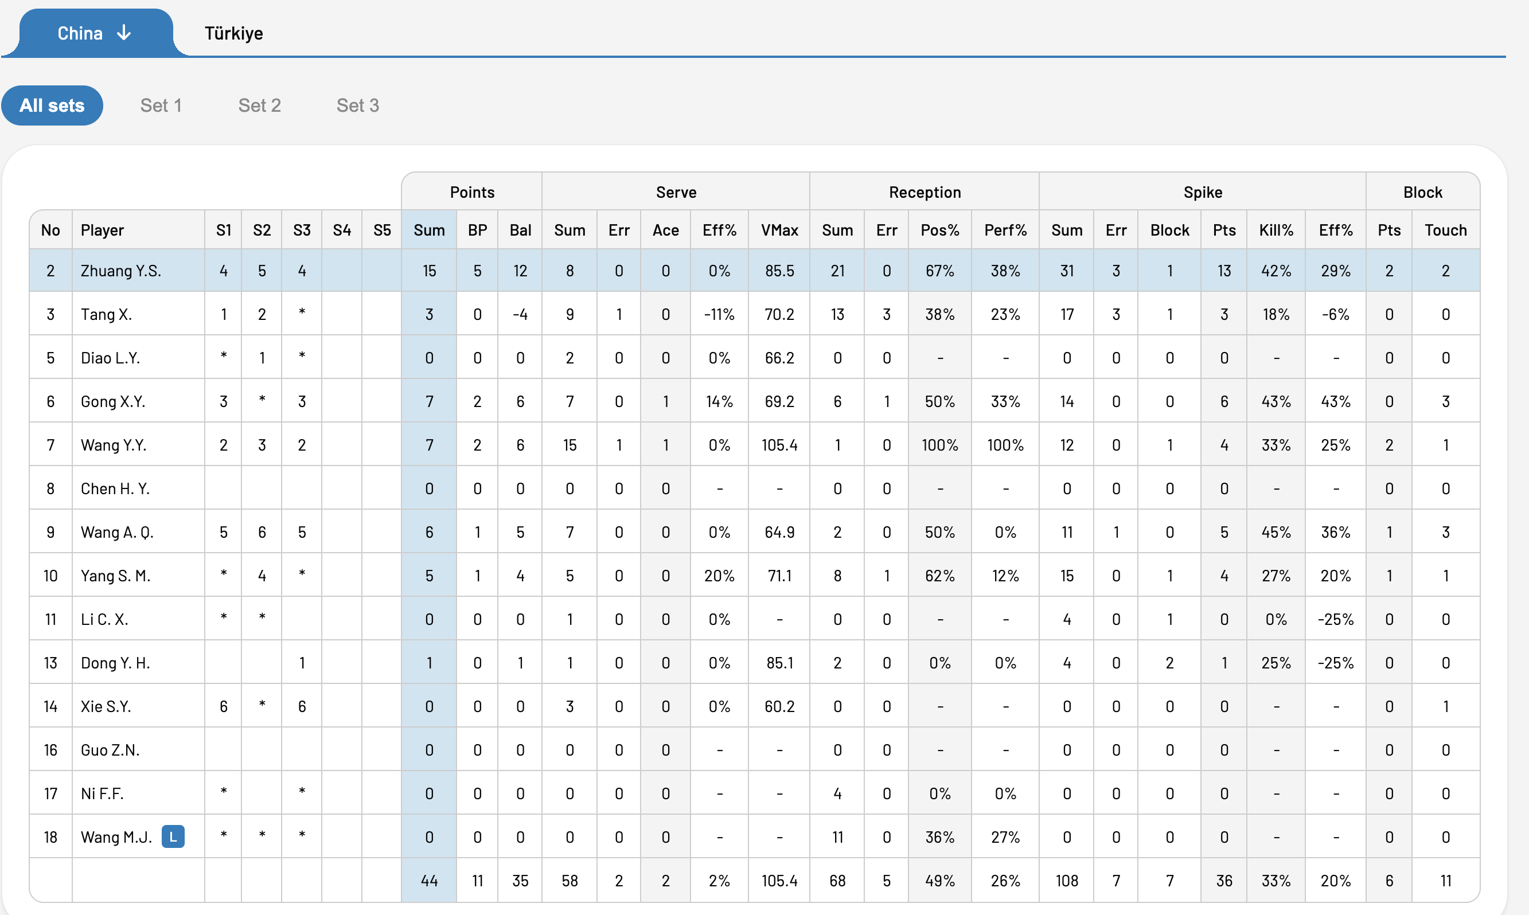
Task: Click the Bal column header
Action: coord(520,230)
